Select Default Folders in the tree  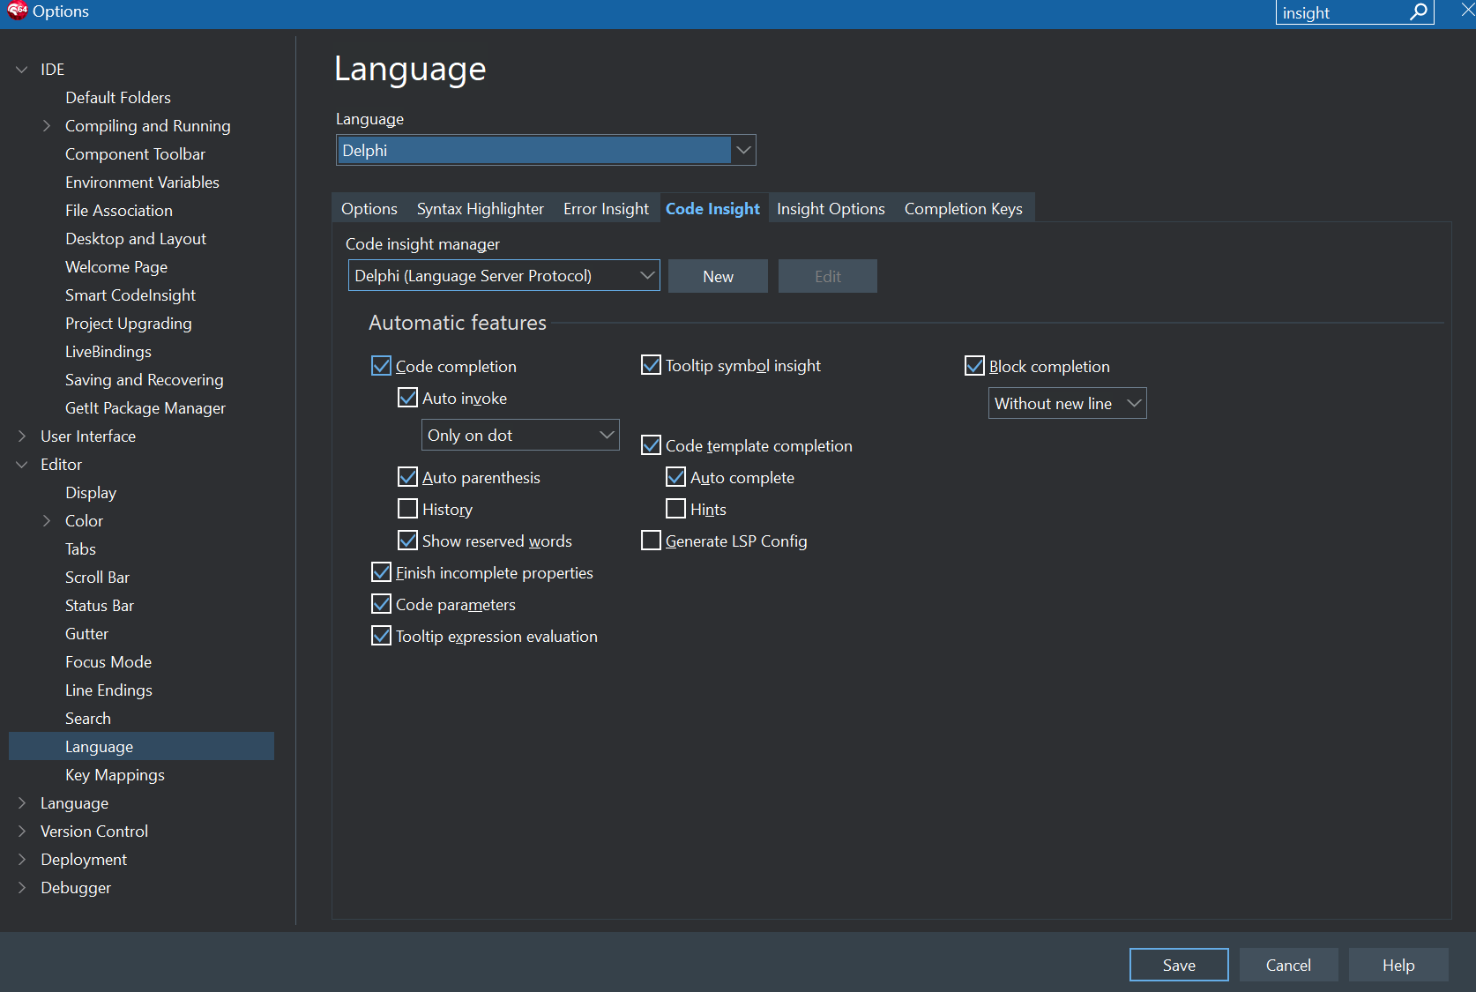118,98
